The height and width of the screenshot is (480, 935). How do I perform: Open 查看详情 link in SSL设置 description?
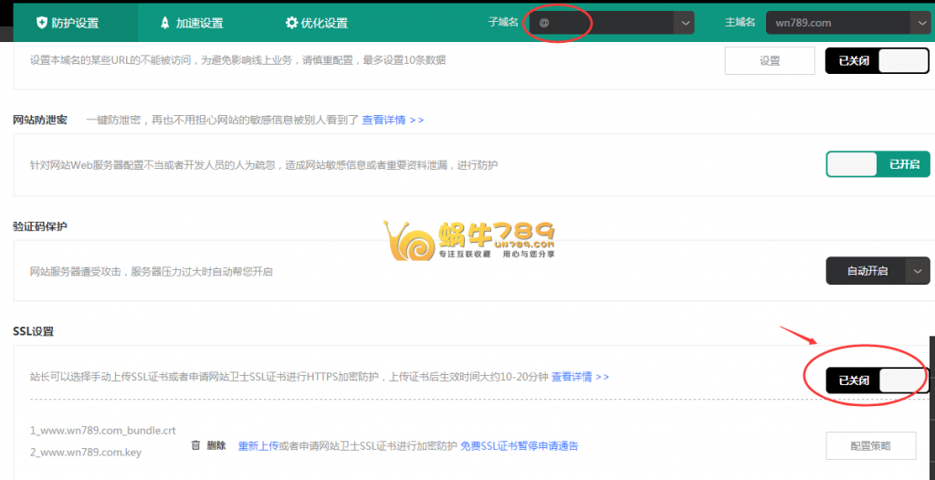pyautogui.click(x=580, y=376)
